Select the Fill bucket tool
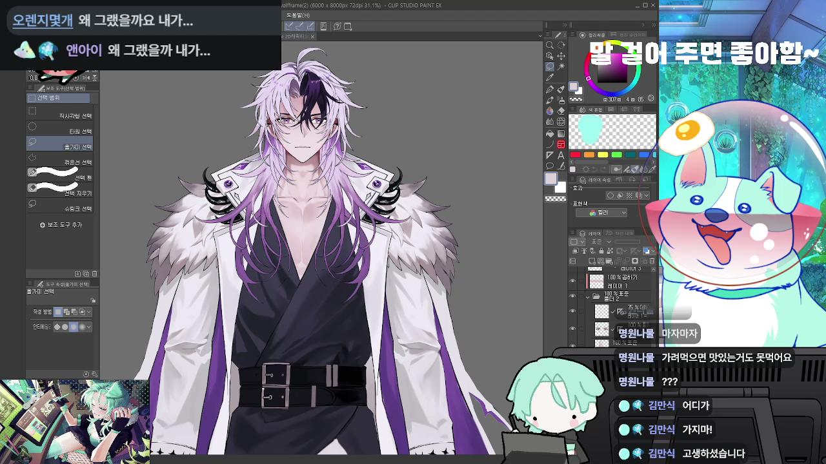The image size is (826, 464). tap(550, 133)
